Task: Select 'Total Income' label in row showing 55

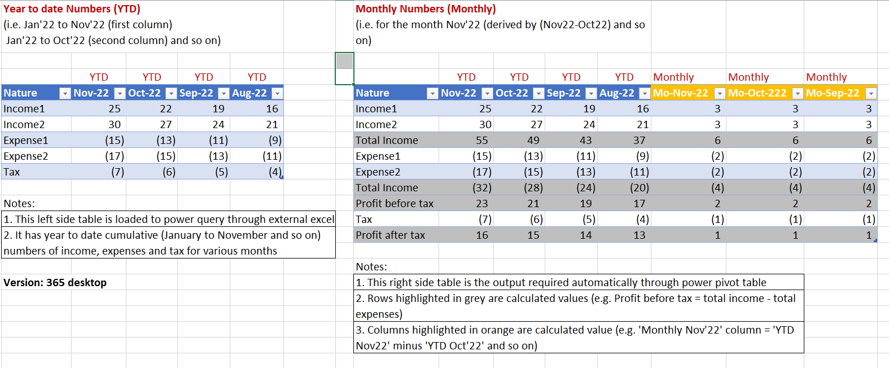Action: point(387,141)
